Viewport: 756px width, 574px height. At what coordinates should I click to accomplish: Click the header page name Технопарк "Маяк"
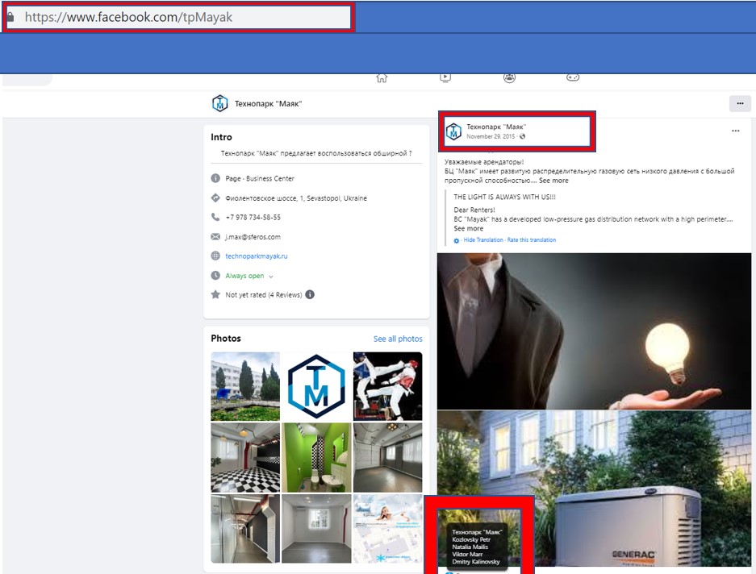pos(268,104)
